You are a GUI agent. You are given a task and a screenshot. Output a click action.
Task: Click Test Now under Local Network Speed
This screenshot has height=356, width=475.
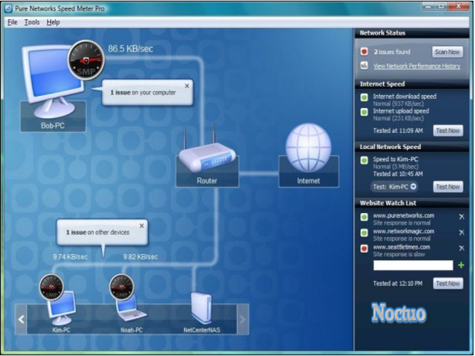(x=448, y=187)
